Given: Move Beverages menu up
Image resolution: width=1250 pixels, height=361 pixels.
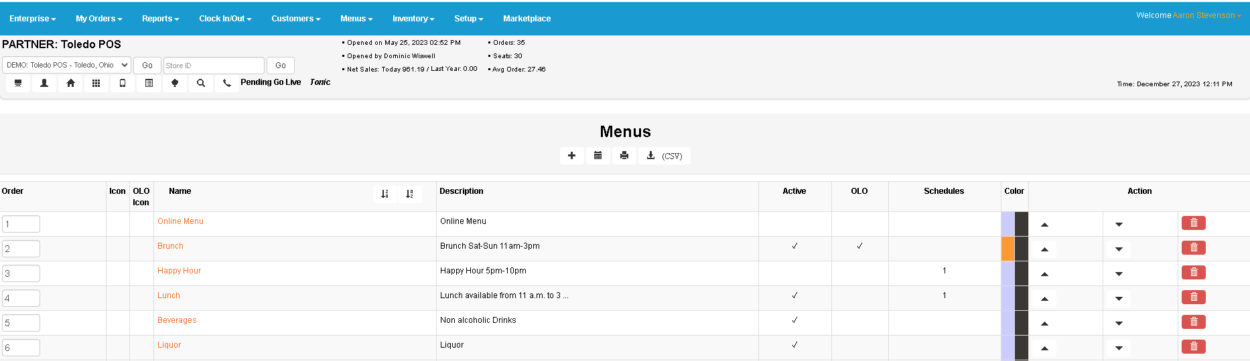Looking at the screenshot, I should point(1044,324).
